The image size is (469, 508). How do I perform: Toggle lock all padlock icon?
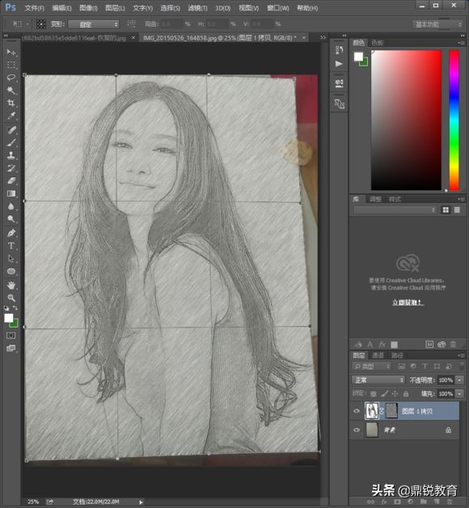coord(405,394)
